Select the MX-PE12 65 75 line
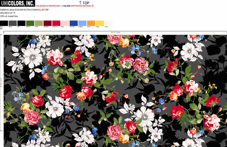The height and width of the screenshot is (147, 227). tap(8, 13)
